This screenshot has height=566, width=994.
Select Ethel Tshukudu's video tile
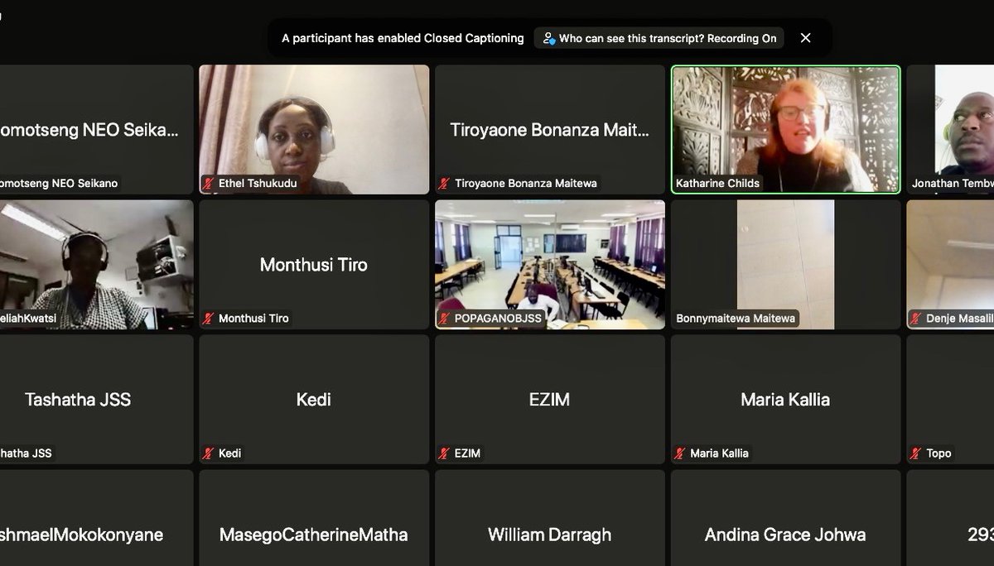(x=314, y=130)
